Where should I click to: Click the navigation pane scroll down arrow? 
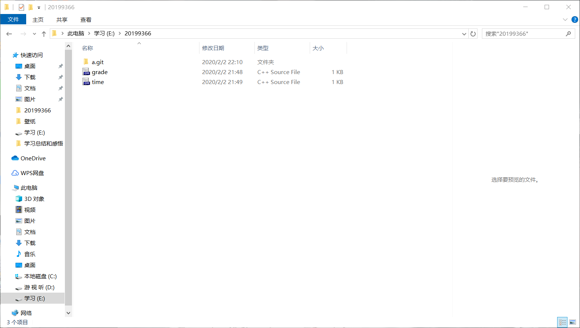(x=68, y=313)
